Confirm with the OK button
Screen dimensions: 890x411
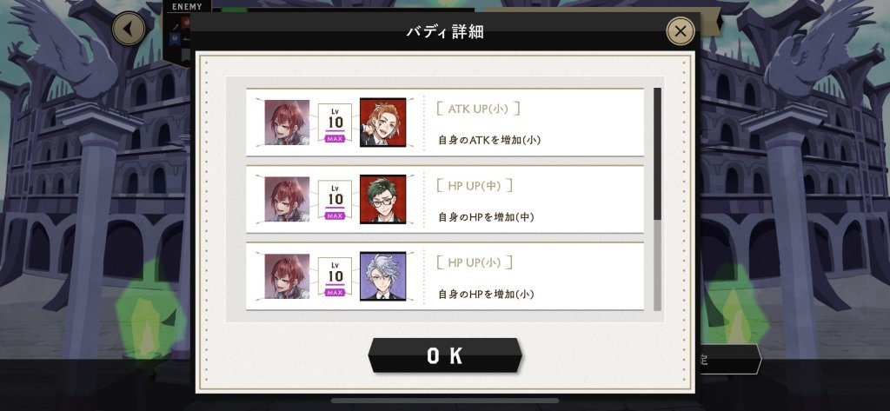tap(444, 355)
